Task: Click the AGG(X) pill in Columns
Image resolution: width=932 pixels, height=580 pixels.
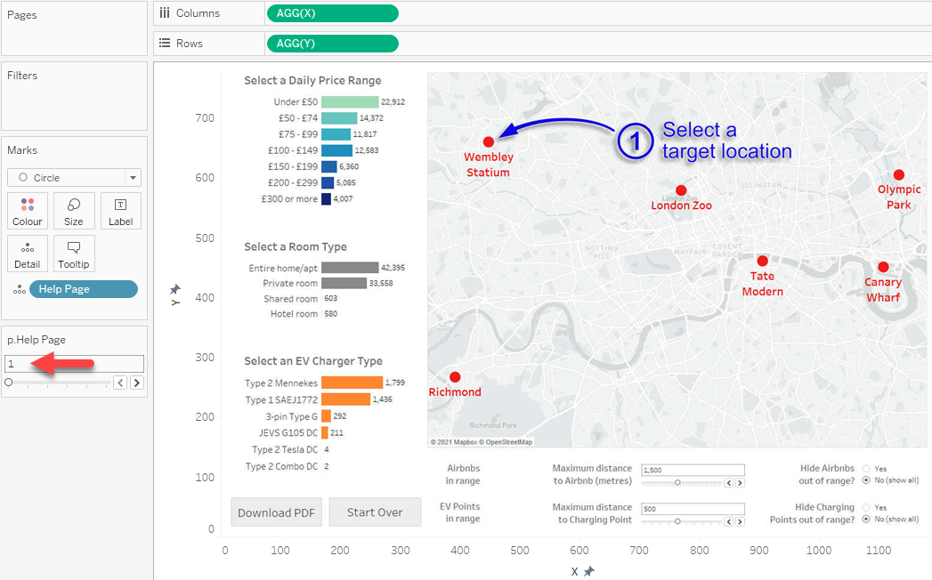Action: click(332, 13)
